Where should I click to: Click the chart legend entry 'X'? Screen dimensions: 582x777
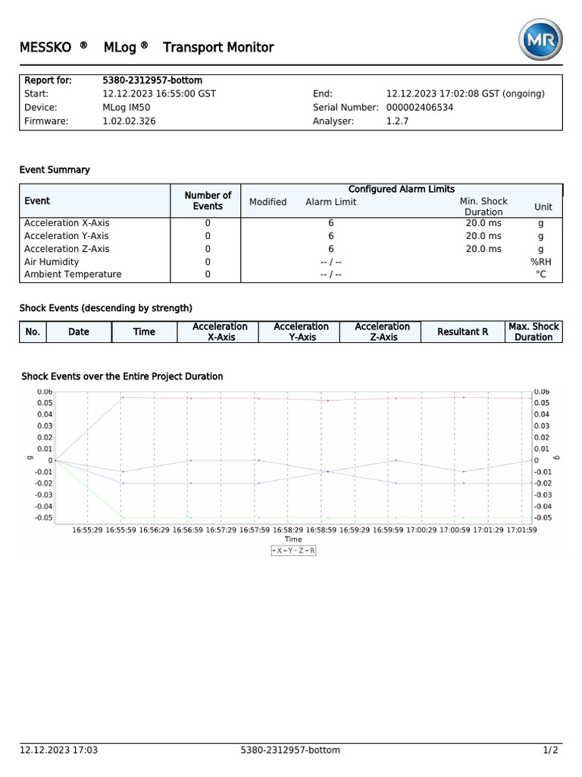click(x=277, y=551)
